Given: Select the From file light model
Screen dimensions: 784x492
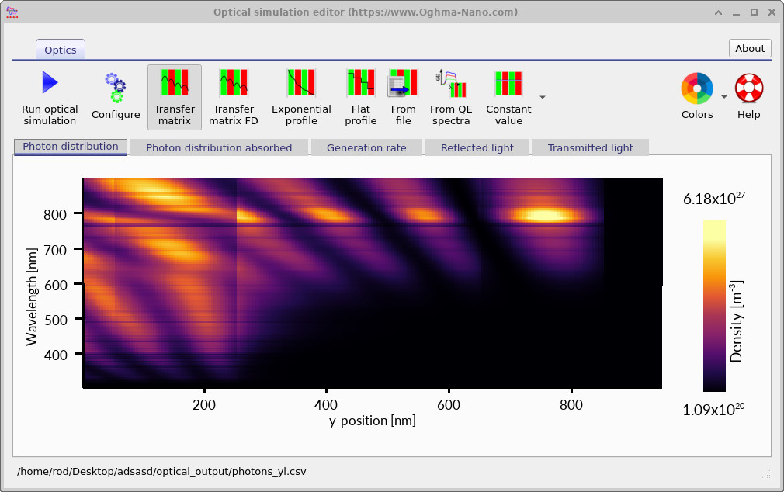Looking at the screenshot, I should 403,98.
